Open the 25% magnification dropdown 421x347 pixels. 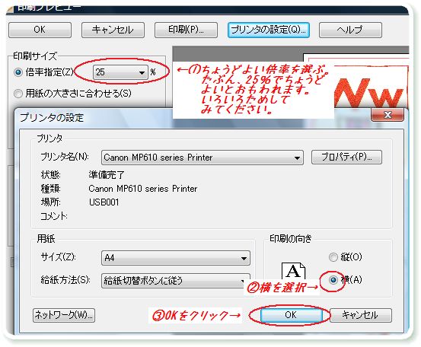[x=120, y=72]
